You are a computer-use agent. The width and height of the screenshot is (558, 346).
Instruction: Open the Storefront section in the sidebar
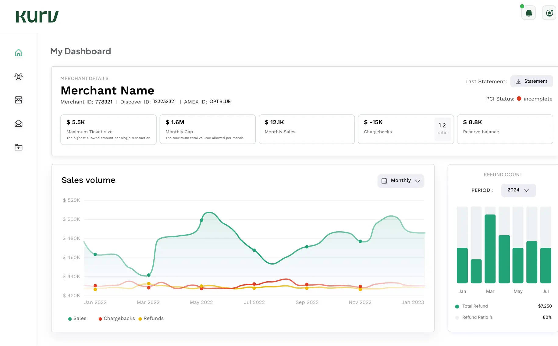click(19, 100)
